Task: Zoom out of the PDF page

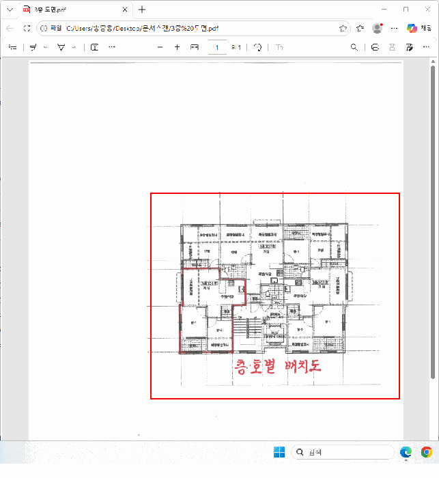Action: (160, 47)
